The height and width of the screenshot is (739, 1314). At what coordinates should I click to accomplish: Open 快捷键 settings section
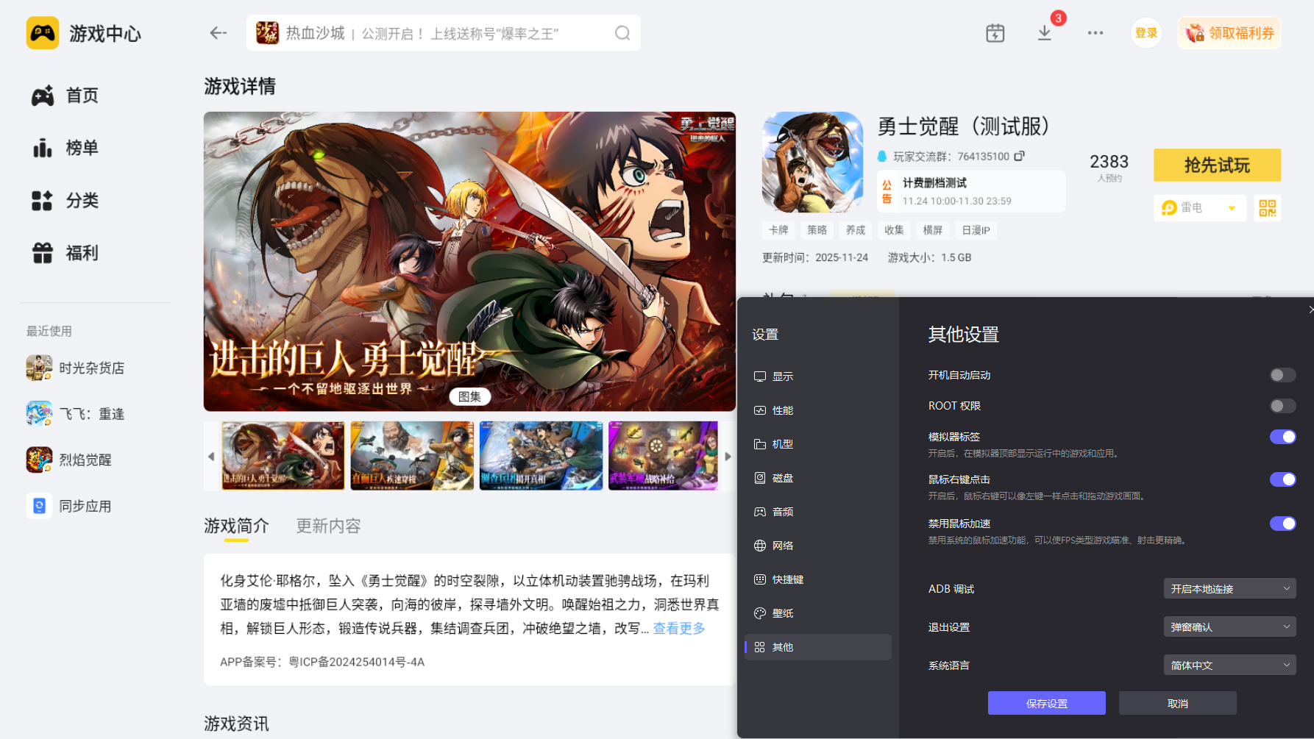pos(818,579)
